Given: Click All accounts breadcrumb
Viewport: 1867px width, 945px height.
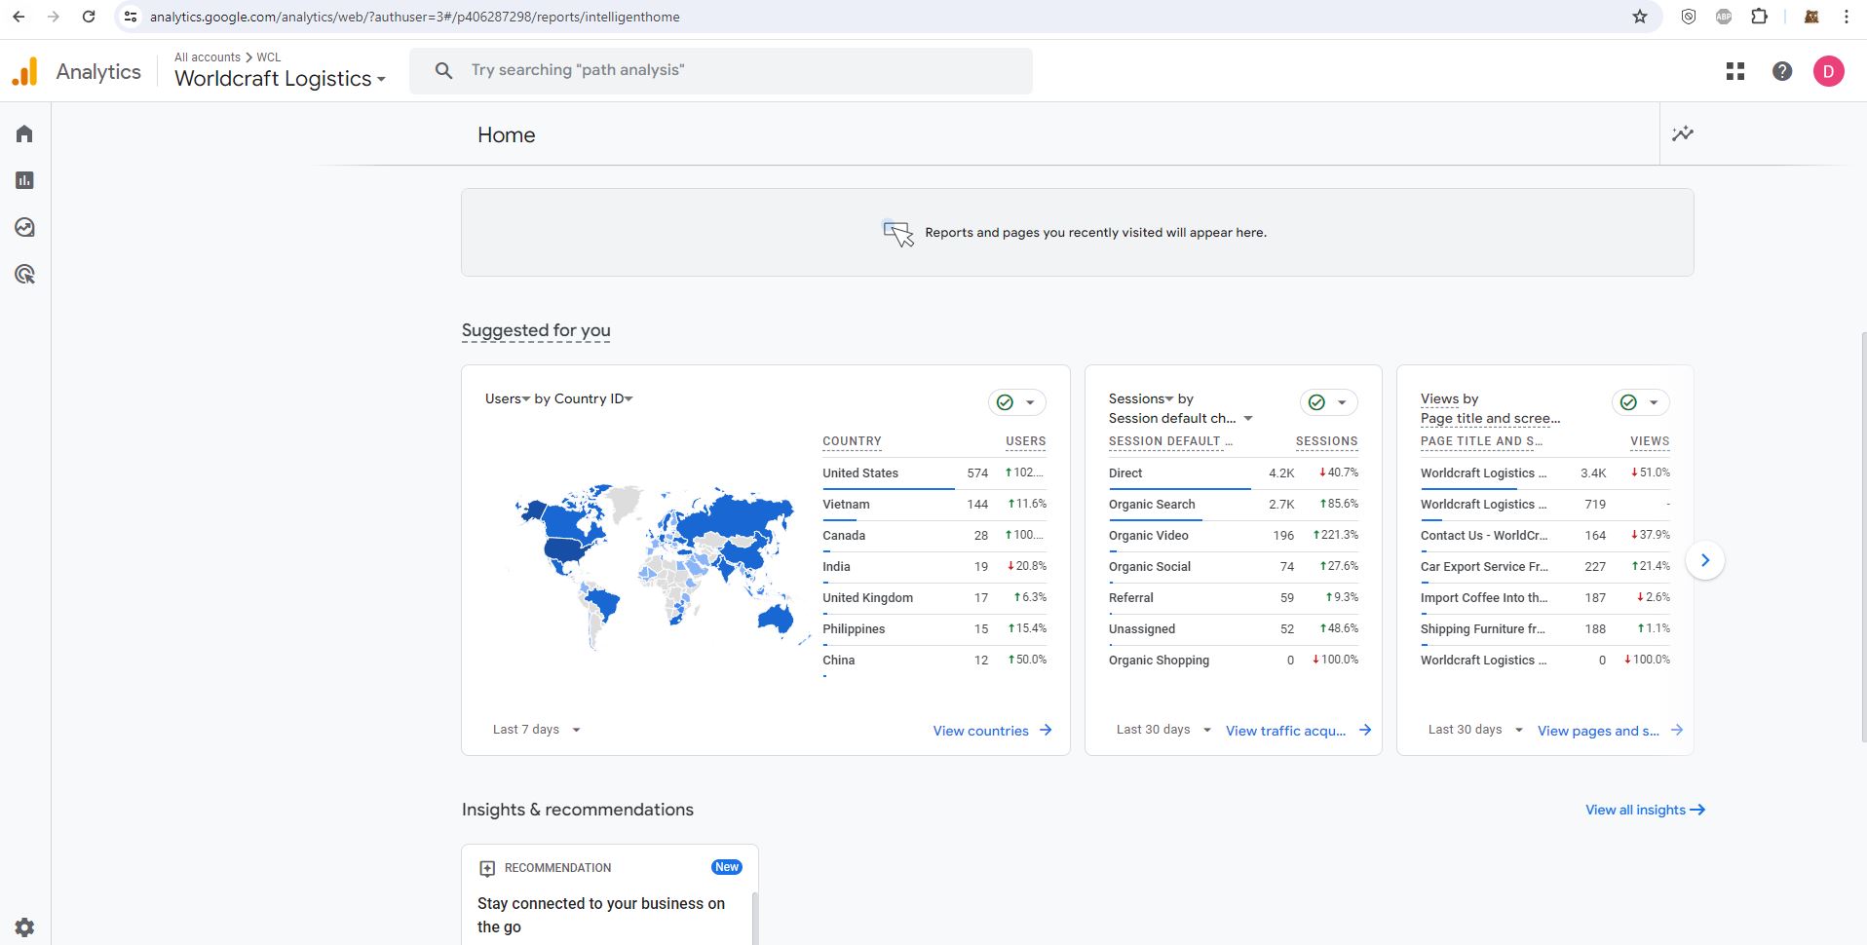Looking at the screenshot, I should click(x=208, y=57).
